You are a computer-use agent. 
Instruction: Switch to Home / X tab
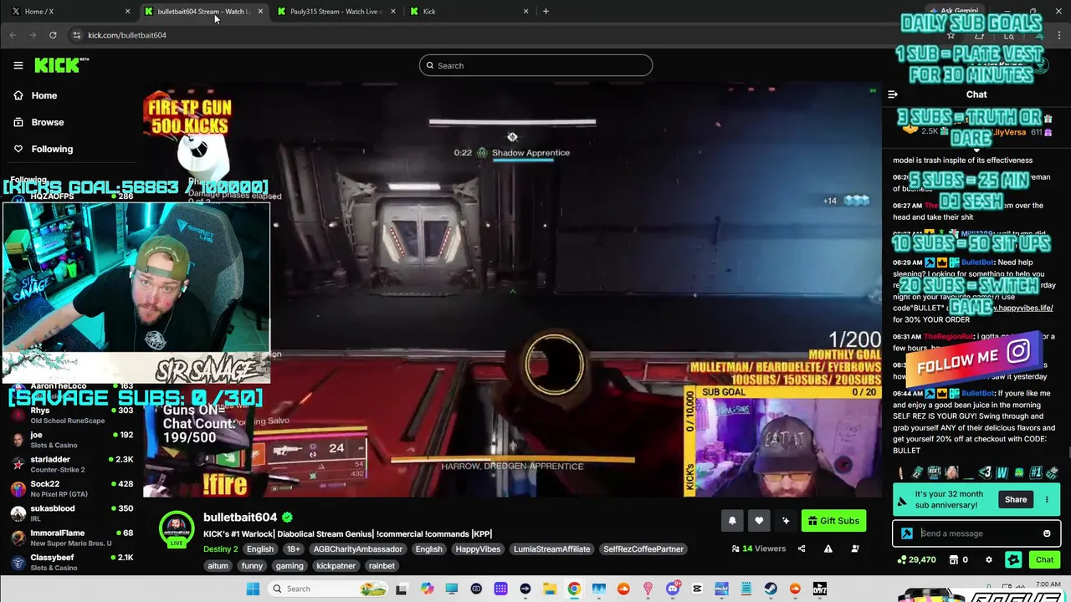[69, 11]
